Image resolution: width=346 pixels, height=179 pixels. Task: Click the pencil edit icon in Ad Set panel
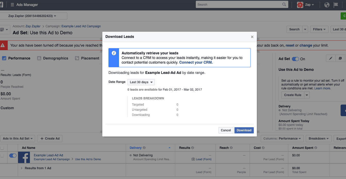click(x=331, y=58)
